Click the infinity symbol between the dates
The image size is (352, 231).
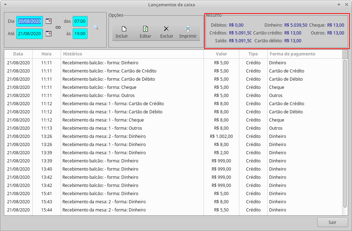click(x=58, y=27)
